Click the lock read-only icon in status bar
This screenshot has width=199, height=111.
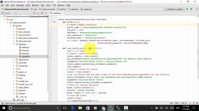190,103
